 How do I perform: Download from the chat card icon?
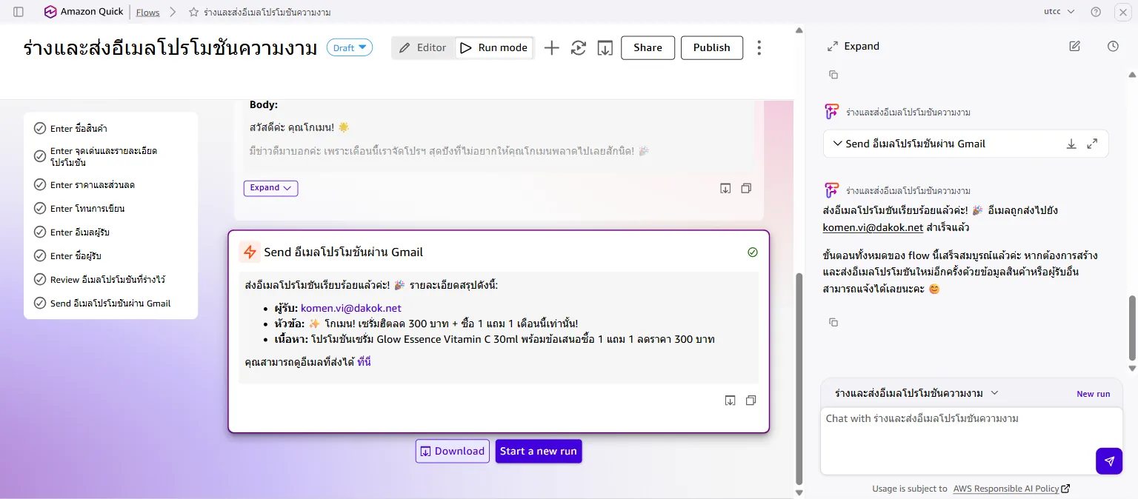1071,144
